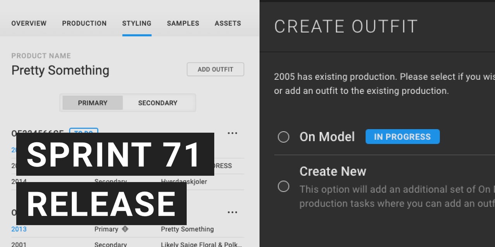Switch to the Secondary outfits segment
The image size is (495, 247).
pyautogui.click(x=158, y=103)
